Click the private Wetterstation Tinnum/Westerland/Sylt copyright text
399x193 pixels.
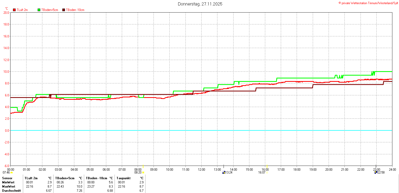coord(368,3)
